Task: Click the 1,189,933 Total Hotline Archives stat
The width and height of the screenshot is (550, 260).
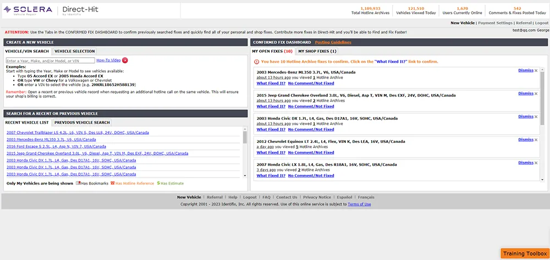Action: 370,10
